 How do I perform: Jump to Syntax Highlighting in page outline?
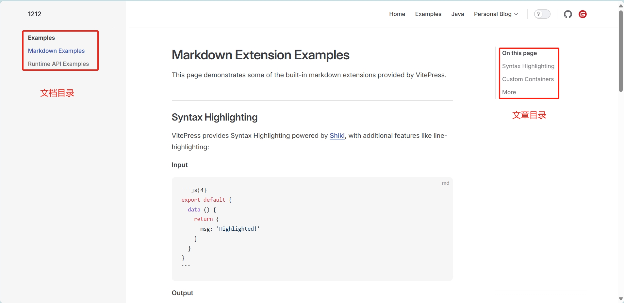pos(528,66)
